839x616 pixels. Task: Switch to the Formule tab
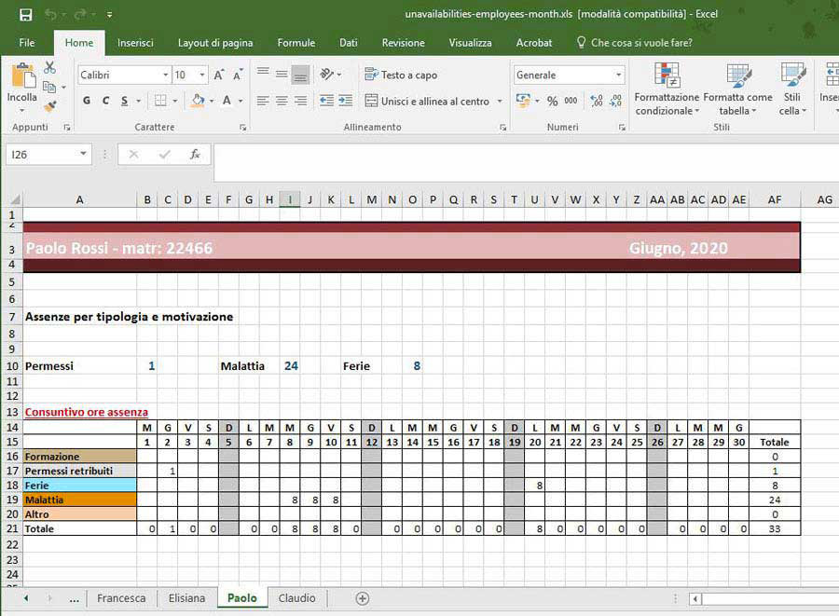296,43
